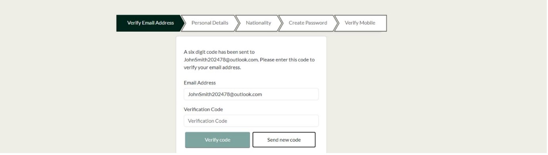Request a code with Send new code

click(x=284, y=140)
